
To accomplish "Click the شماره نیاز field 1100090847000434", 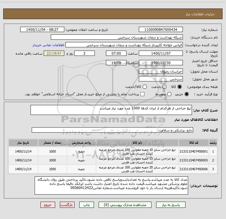I will pos(161,29).
